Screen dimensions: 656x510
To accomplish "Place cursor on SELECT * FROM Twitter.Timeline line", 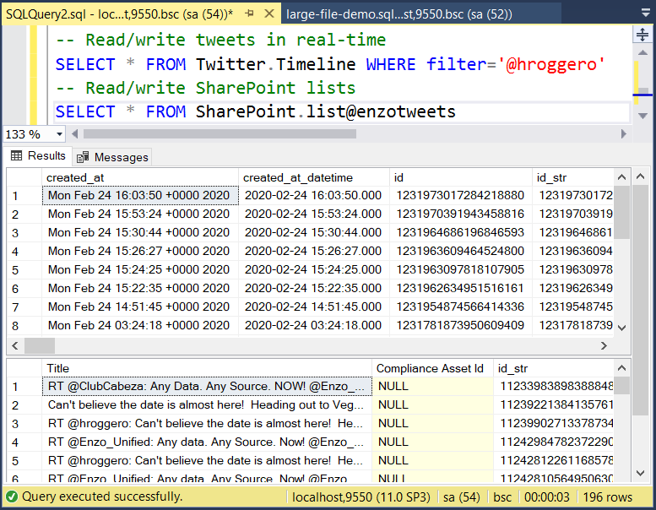I will pos(330,64).
